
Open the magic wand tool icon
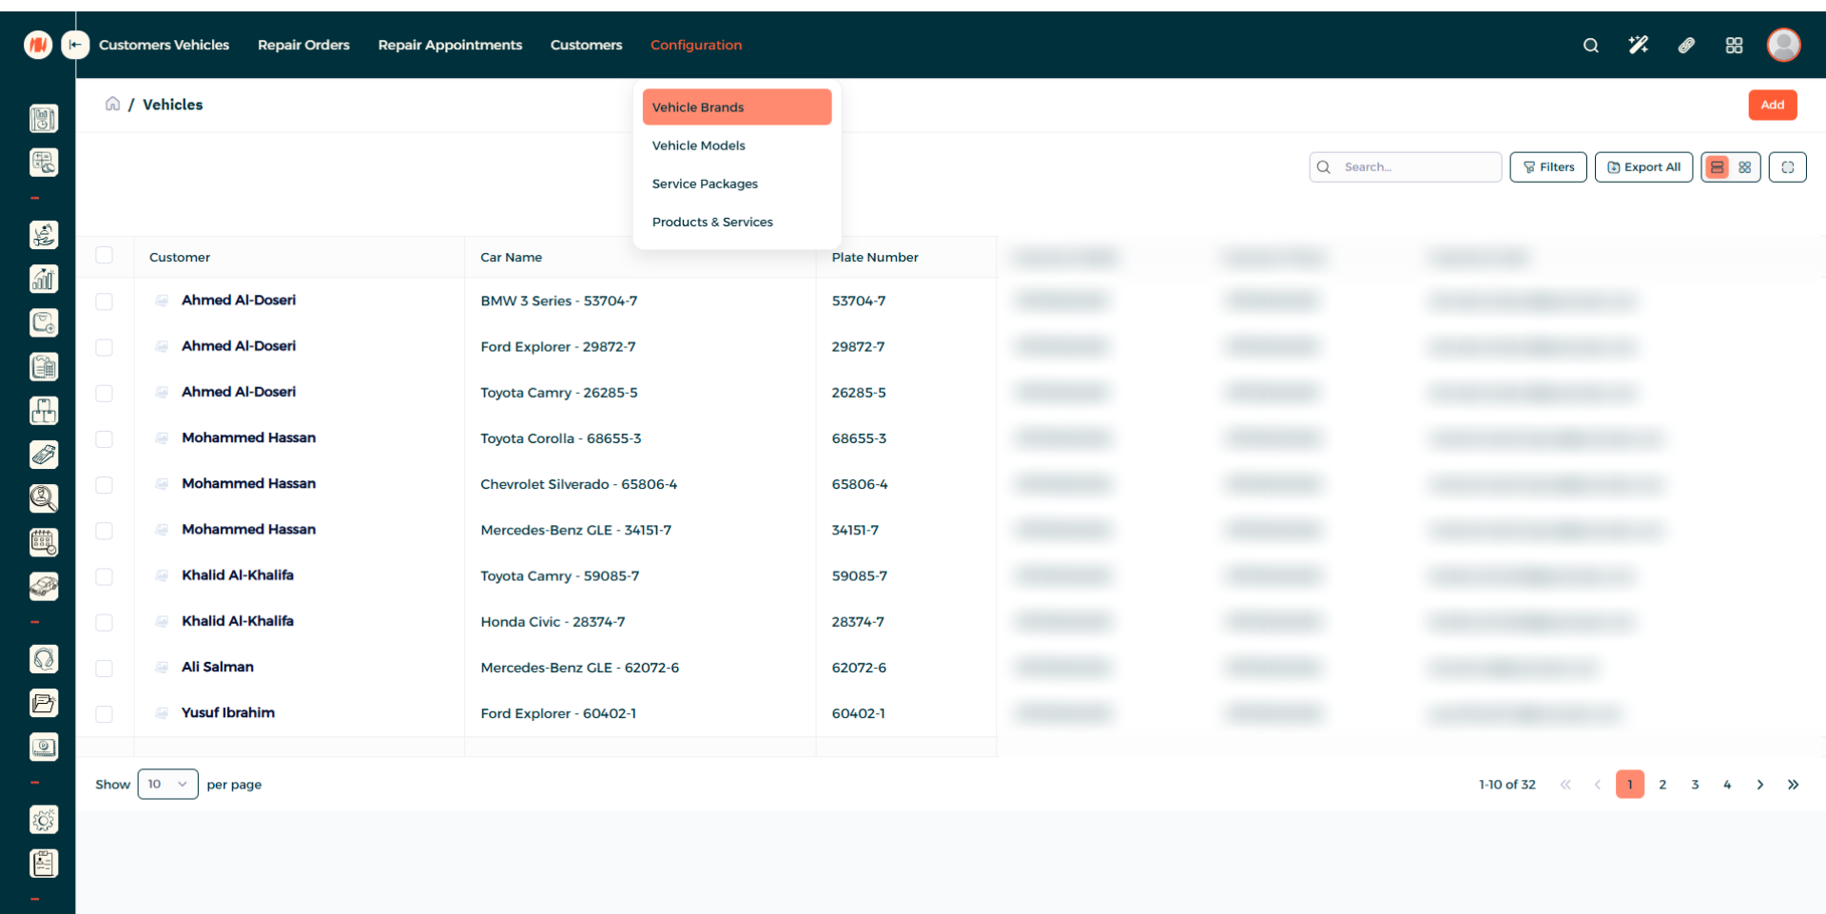(x=1638, y=46)
